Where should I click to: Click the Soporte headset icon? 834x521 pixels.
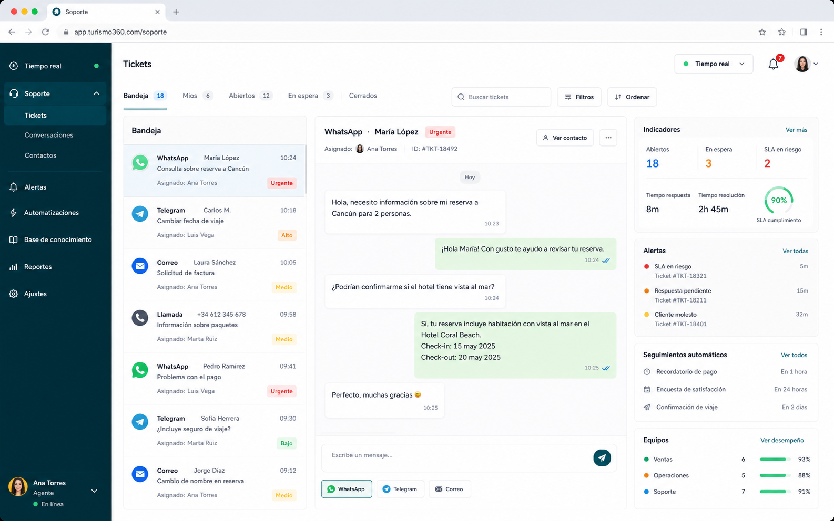tap(14, 93)
